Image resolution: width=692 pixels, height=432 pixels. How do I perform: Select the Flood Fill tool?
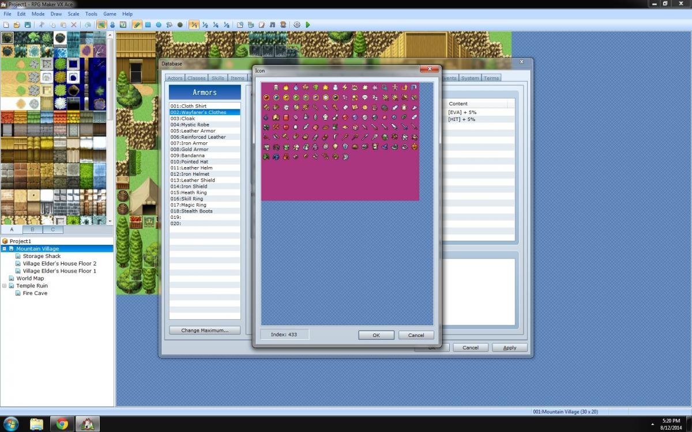[x=169, y=25]
